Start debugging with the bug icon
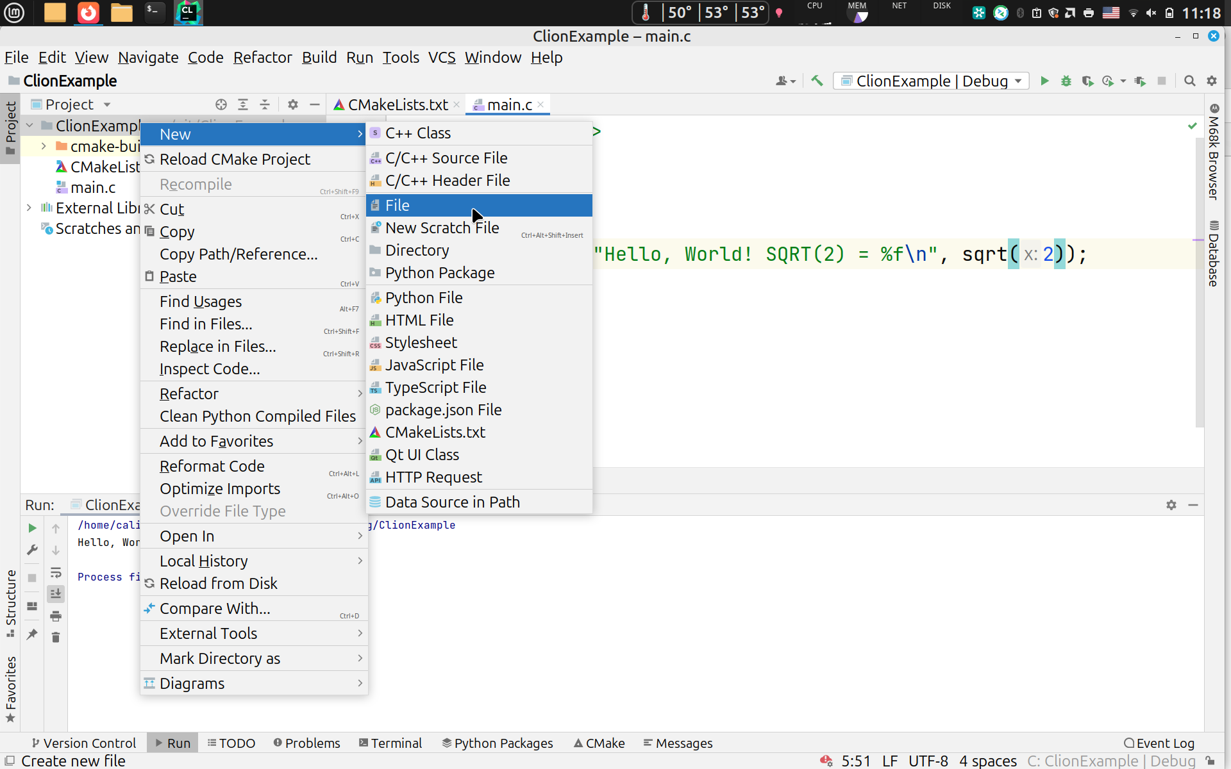Image resolution: width=1231 pixels, height=769 pixels. [x=1066, y=81]
